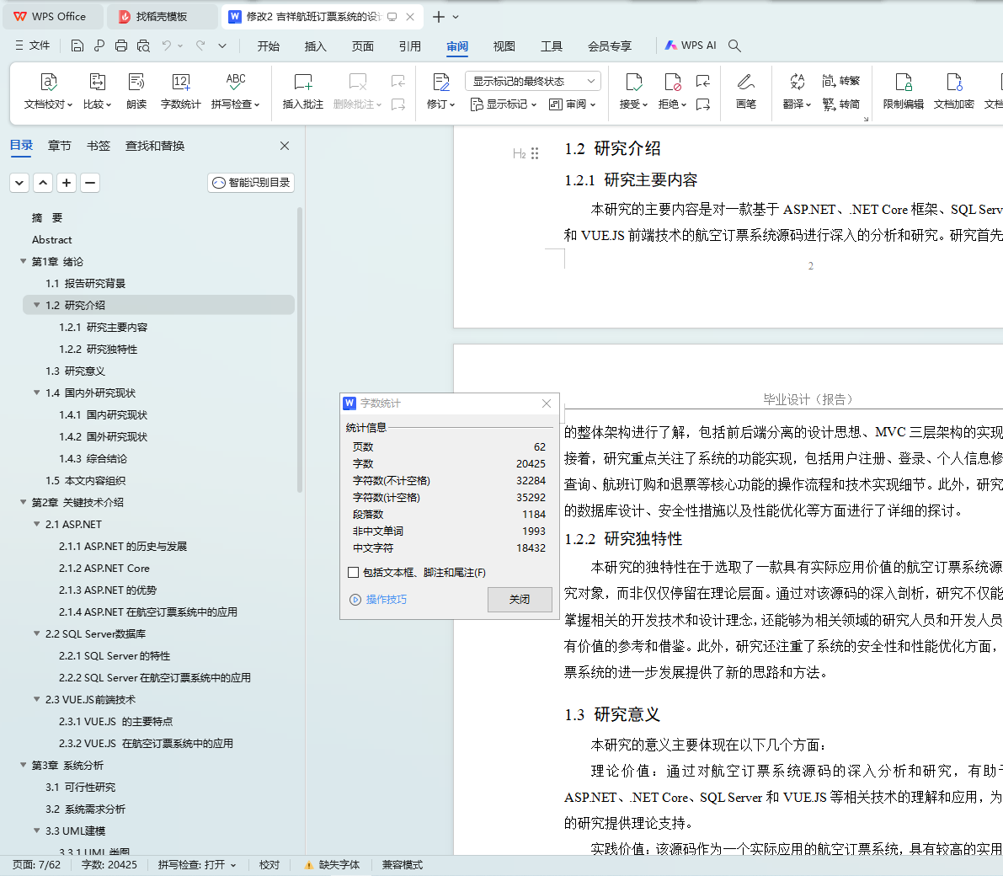The image size is (1003, 876).
Task: Click the 接受 accept changes icon
Action: click(633, 83)
